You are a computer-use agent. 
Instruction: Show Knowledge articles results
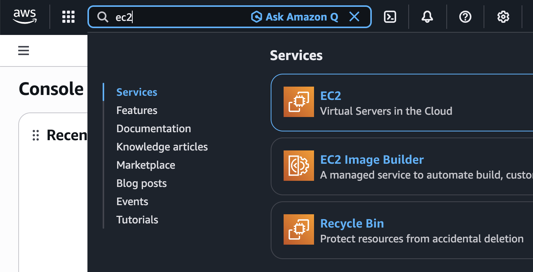[162, 147]
